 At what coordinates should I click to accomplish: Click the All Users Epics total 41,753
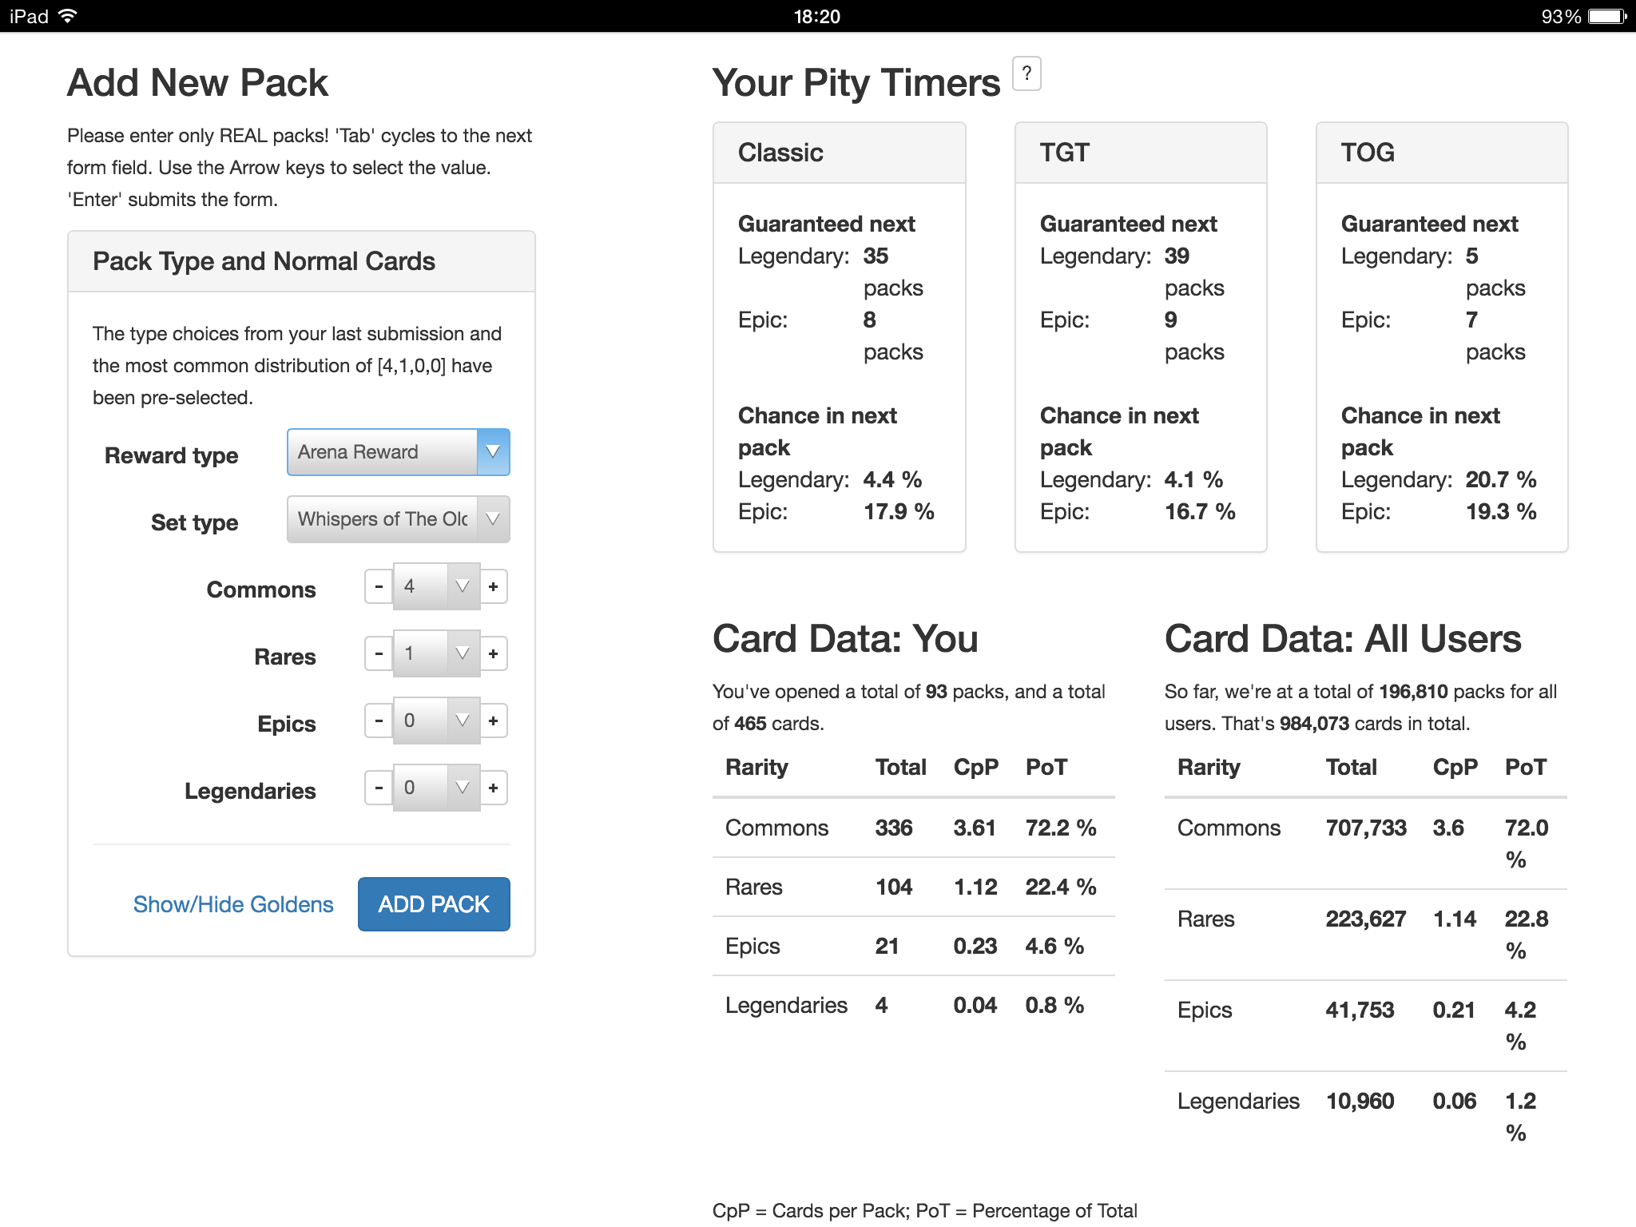[x=1360, y=1010]
